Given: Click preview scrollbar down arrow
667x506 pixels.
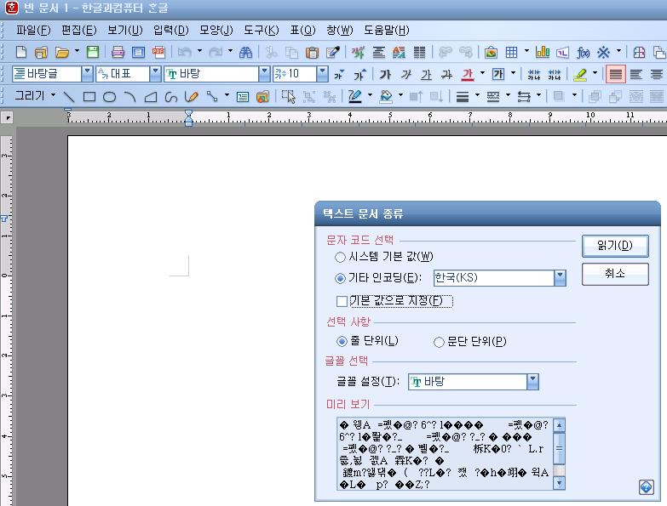Looking at the screenshot, I should (559, 483).
